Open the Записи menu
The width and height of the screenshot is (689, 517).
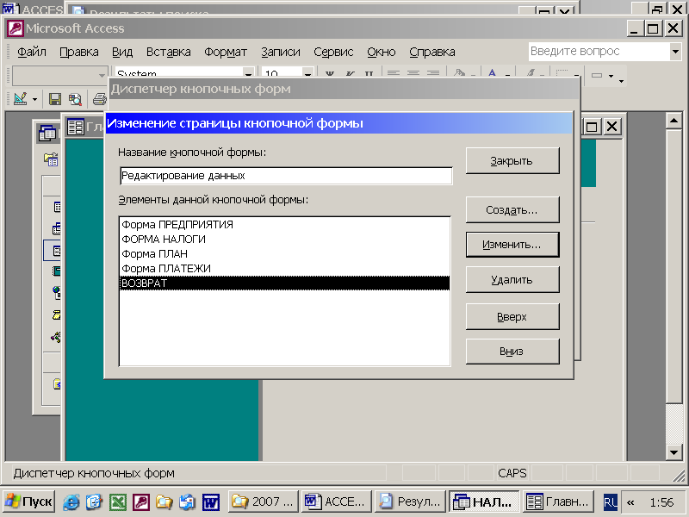coord(281,52)
